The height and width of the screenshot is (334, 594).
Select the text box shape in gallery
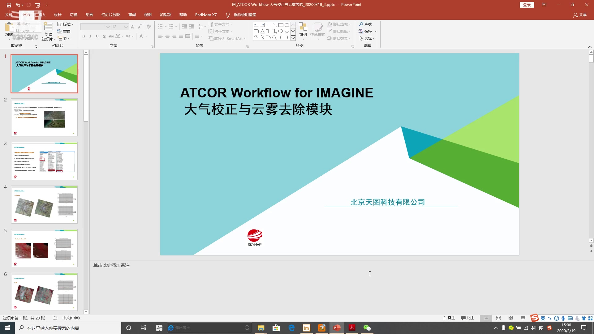point(256,25)
